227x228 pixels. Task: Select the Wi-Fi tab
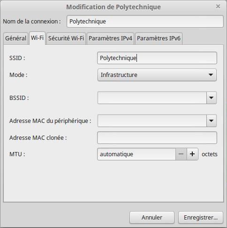point(37,38)
